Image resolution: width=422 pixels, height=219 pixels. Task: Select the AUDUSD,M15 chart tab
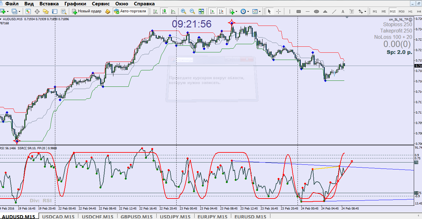tap(19, 216)
